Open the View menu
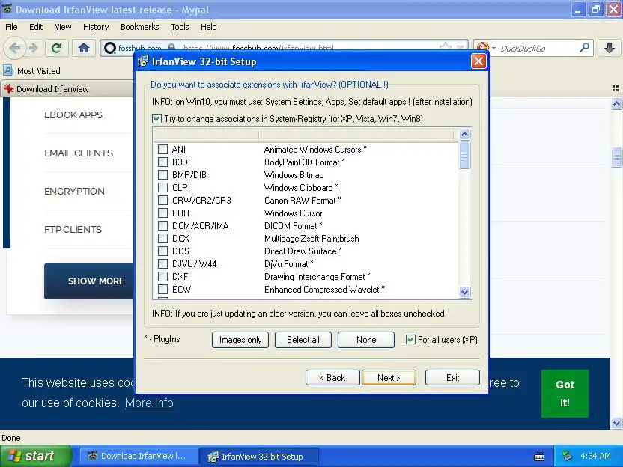The image size is (623, 467). click(x=63, y=27)
